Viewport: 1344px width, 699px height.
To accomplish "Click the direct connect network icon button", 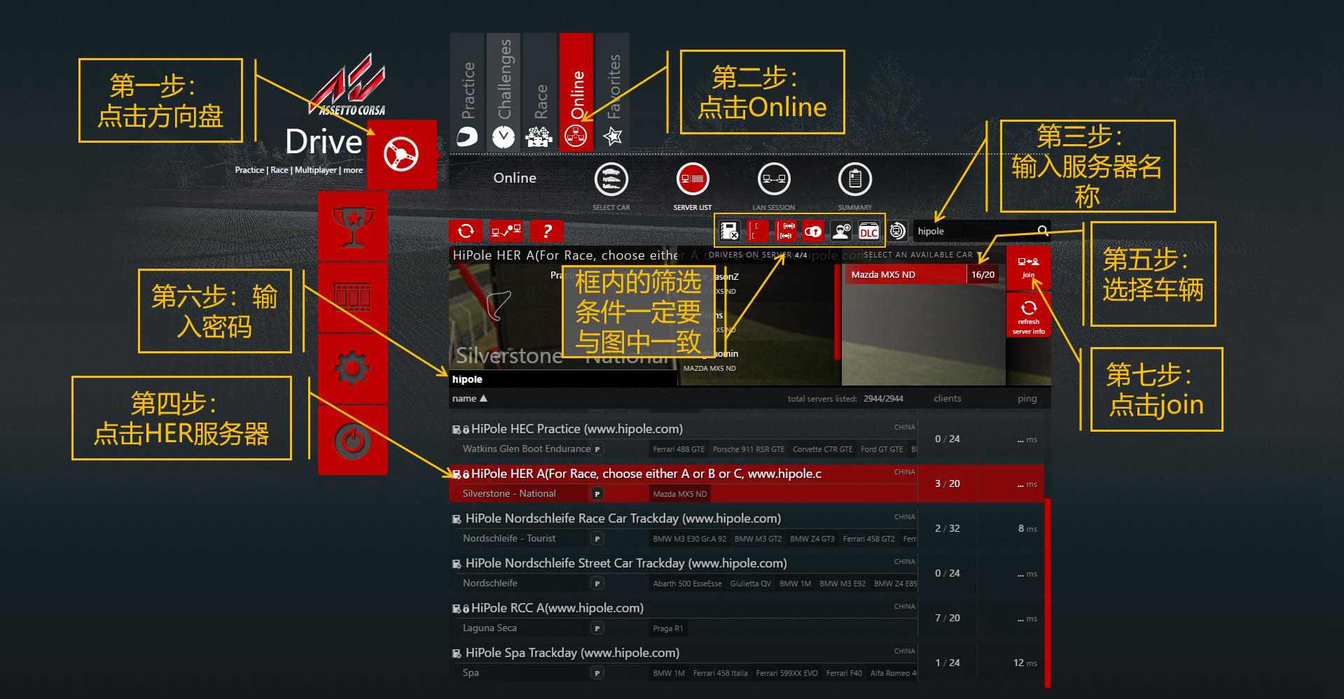I will (x=506, y=231).
